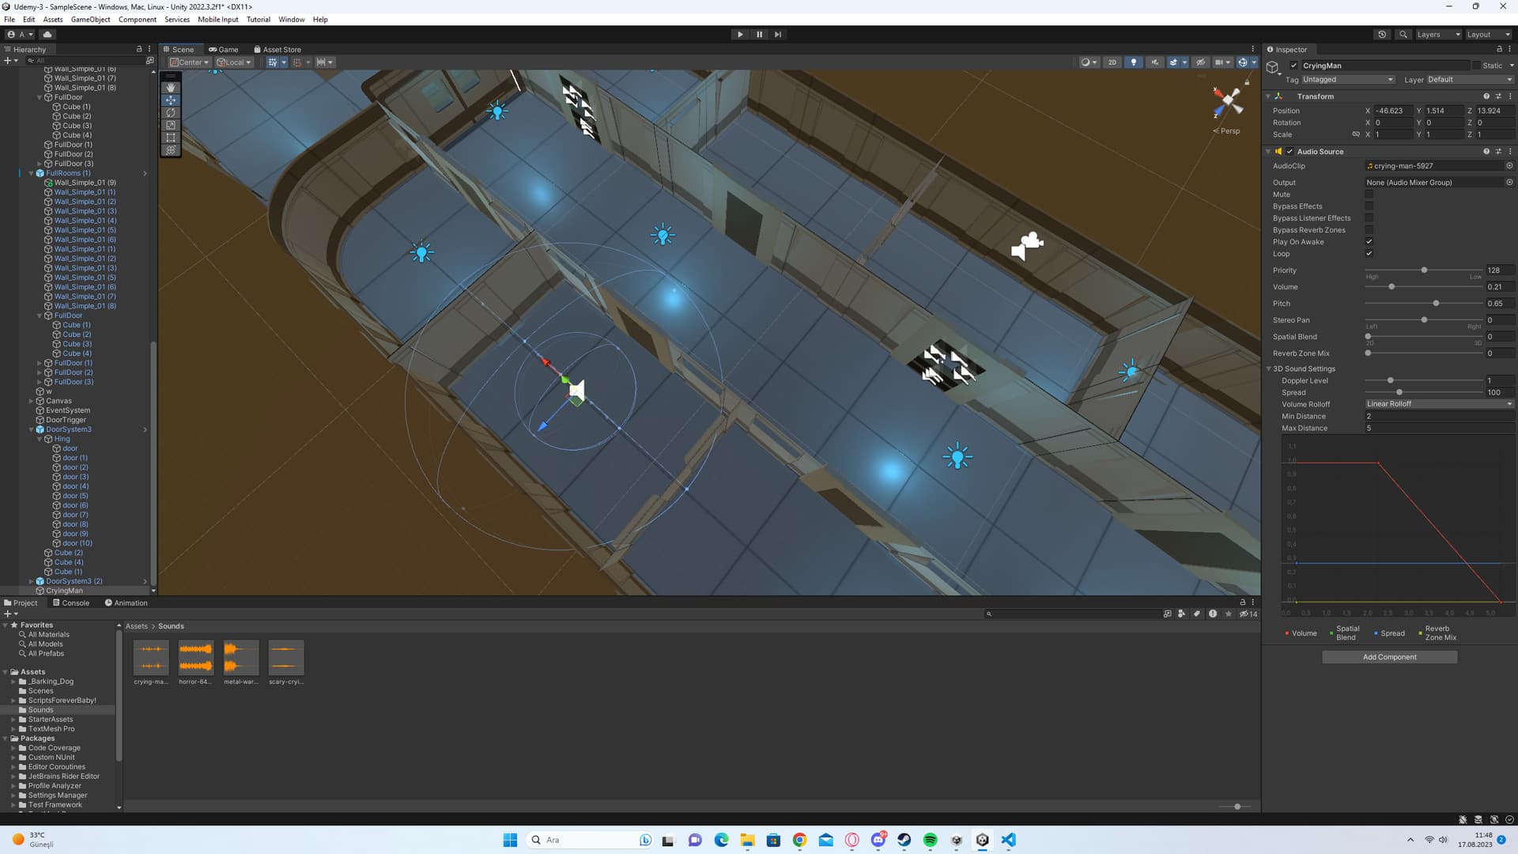Select the Hand view tool

point(171,88)
